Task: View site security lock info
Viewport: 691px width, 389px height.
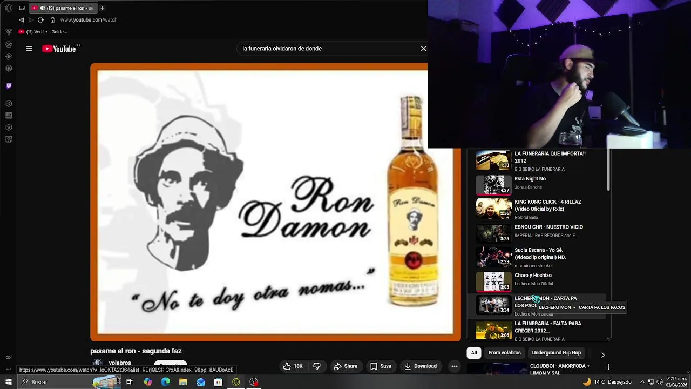Action: 52,20
